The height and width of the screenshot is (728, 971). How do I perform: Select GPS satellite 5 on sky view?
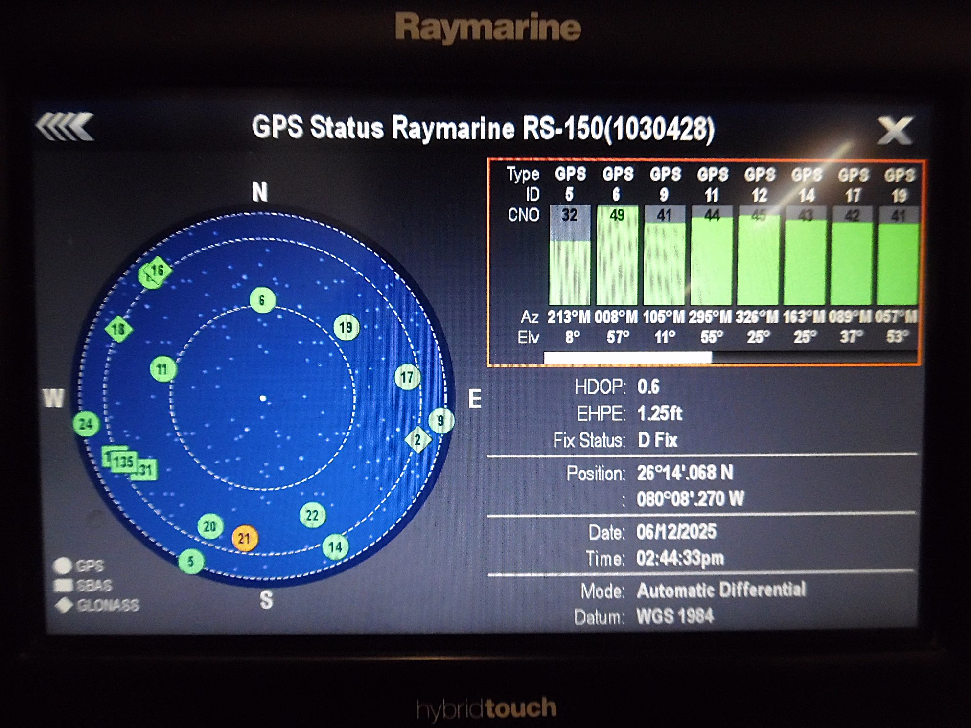tap(191, 561)
